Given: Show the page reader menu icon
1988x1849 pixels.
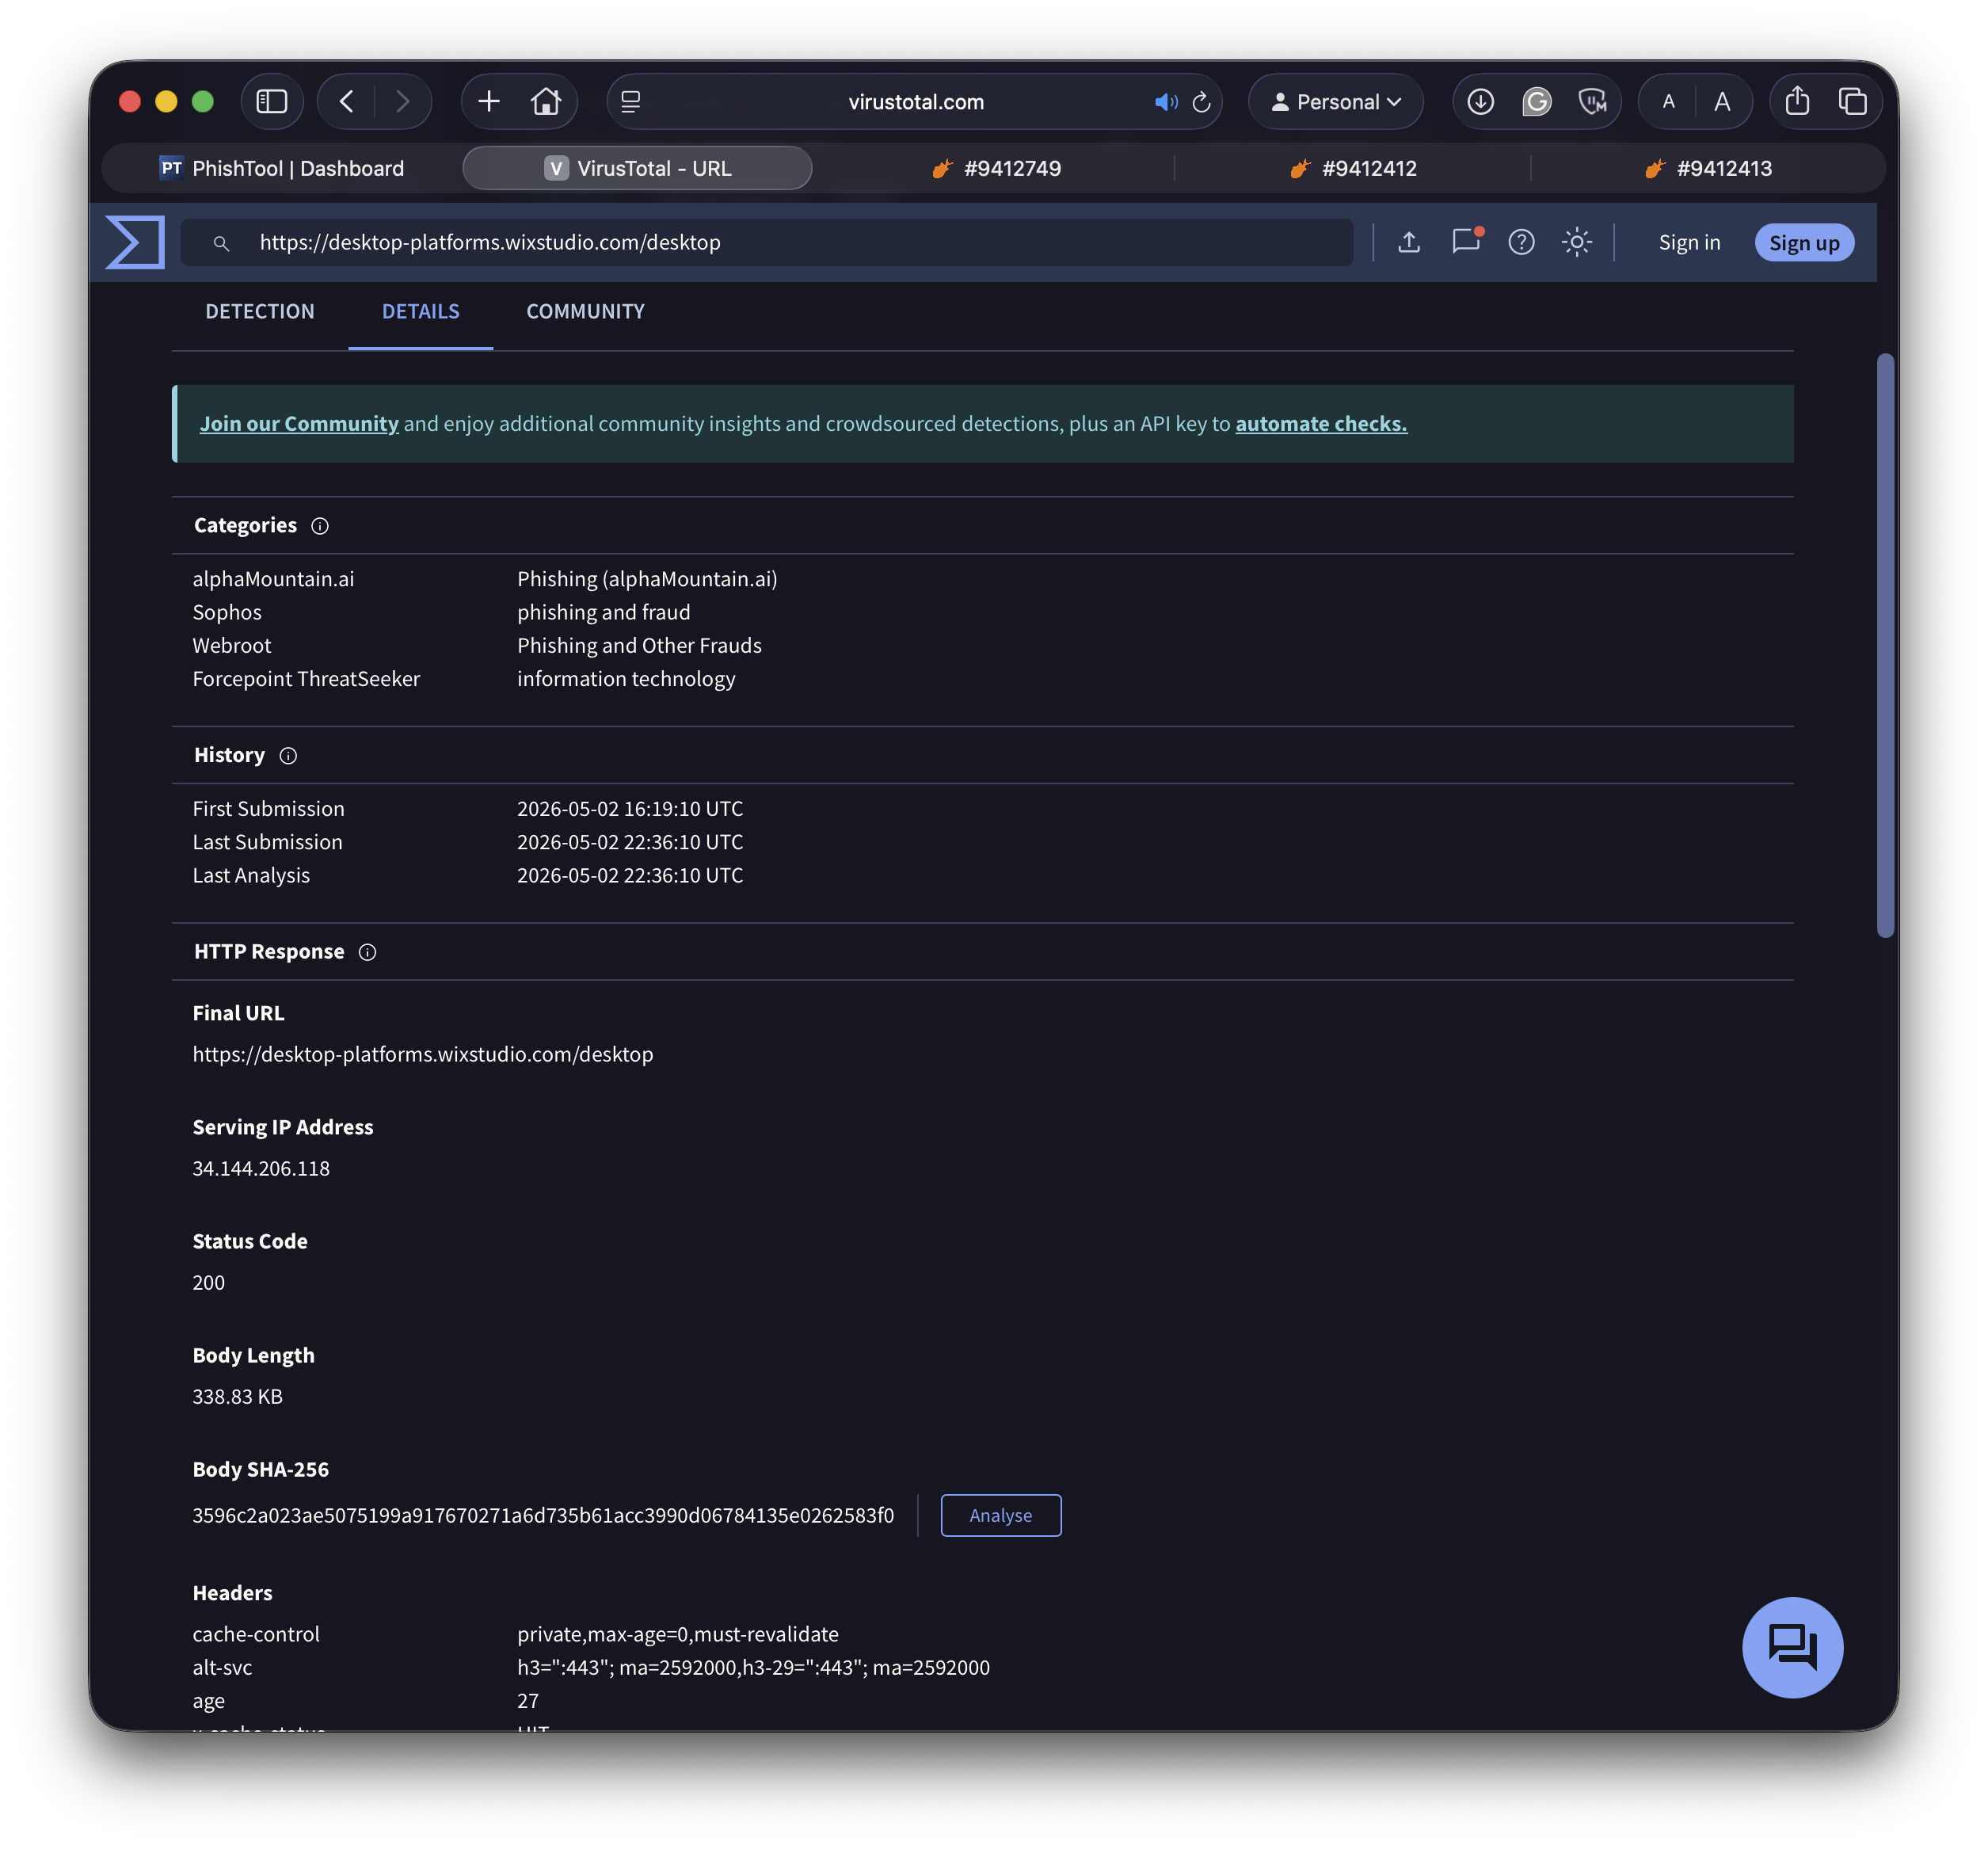Looking at the screenshot, I should 631,101.
